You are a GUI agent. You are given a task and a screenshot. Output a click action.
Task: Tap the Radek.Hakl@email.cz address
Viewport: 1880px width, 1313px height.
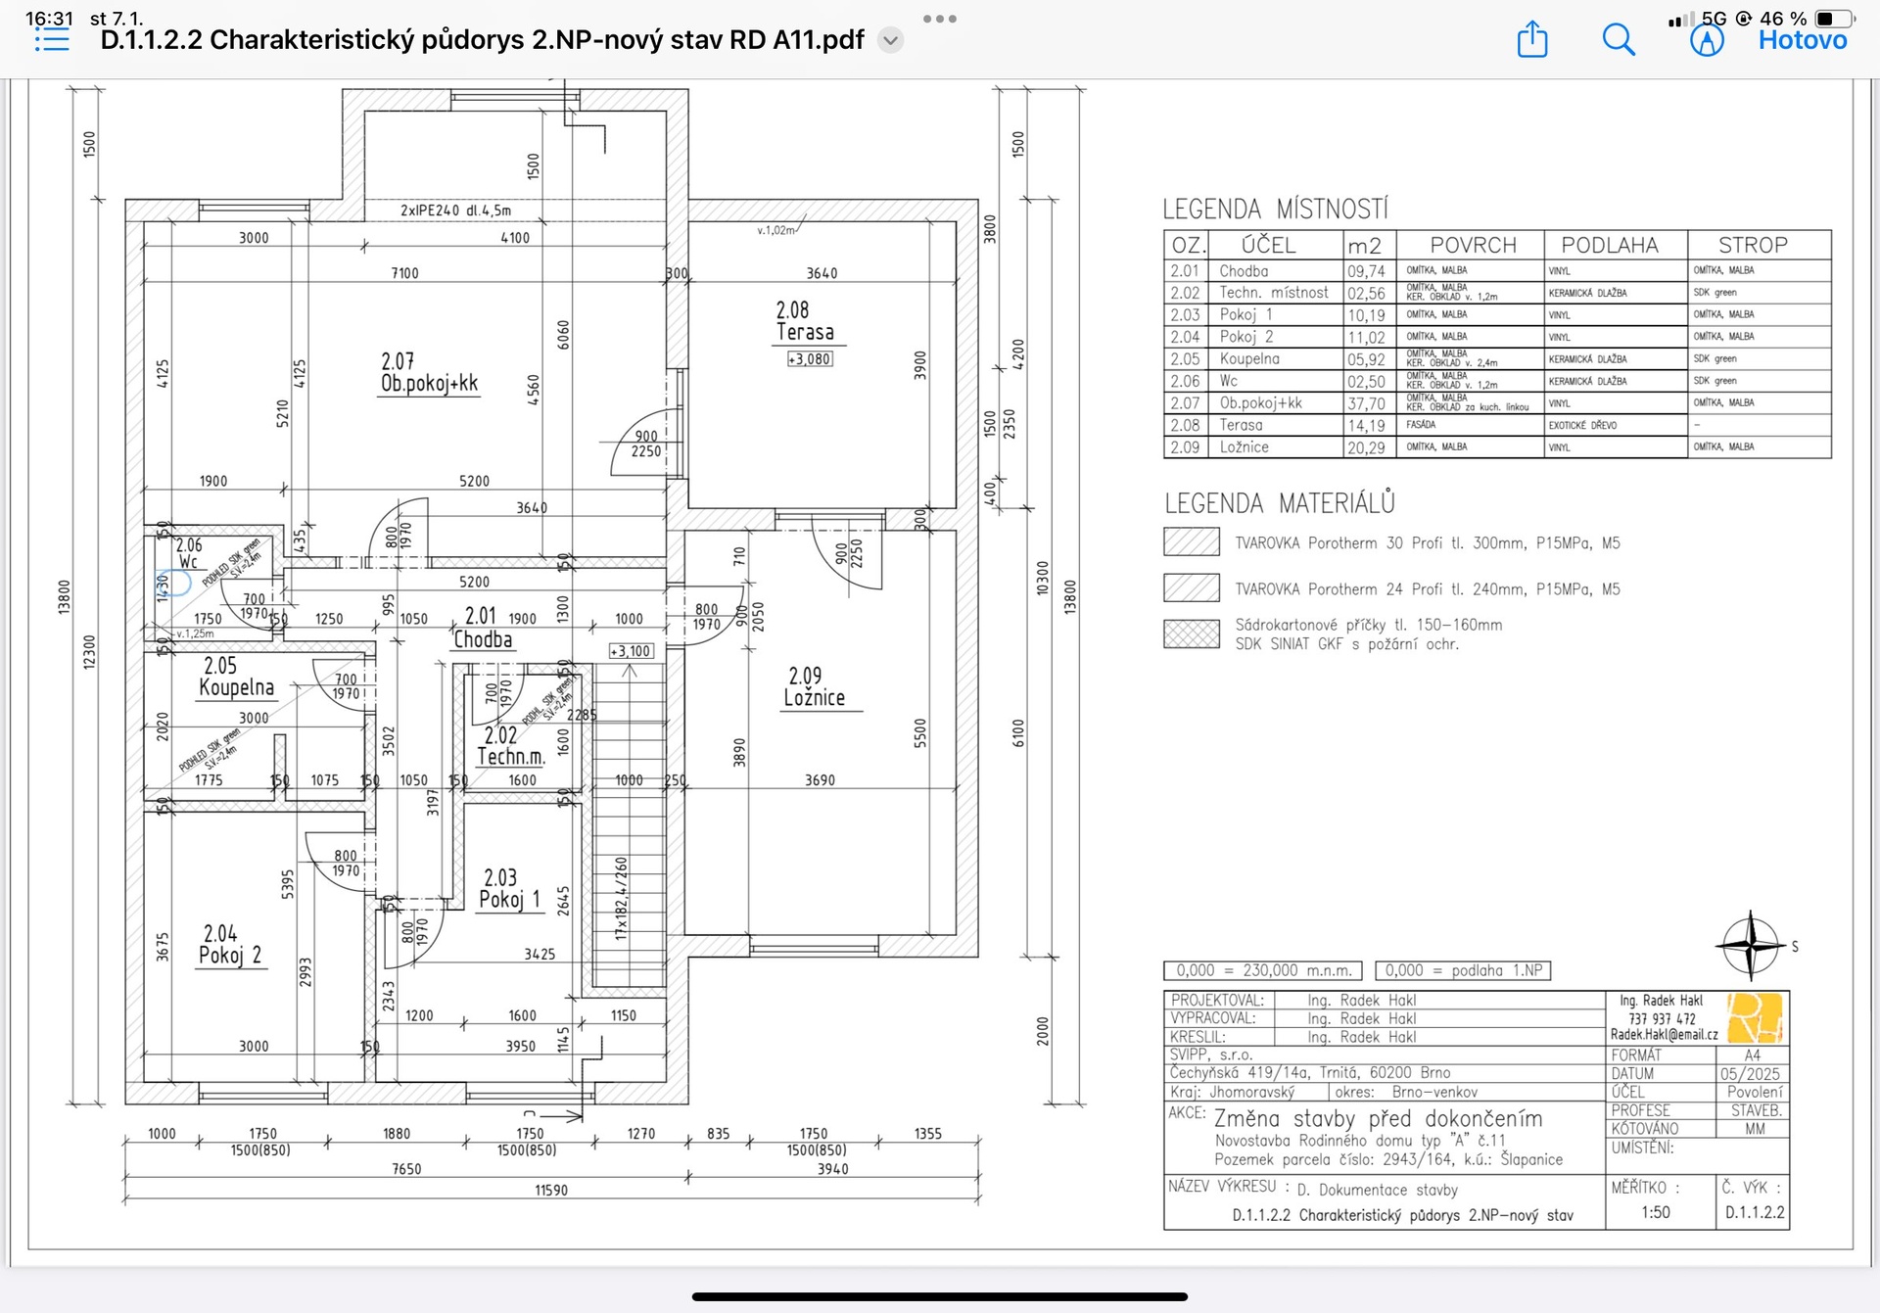[1664, 1035]
